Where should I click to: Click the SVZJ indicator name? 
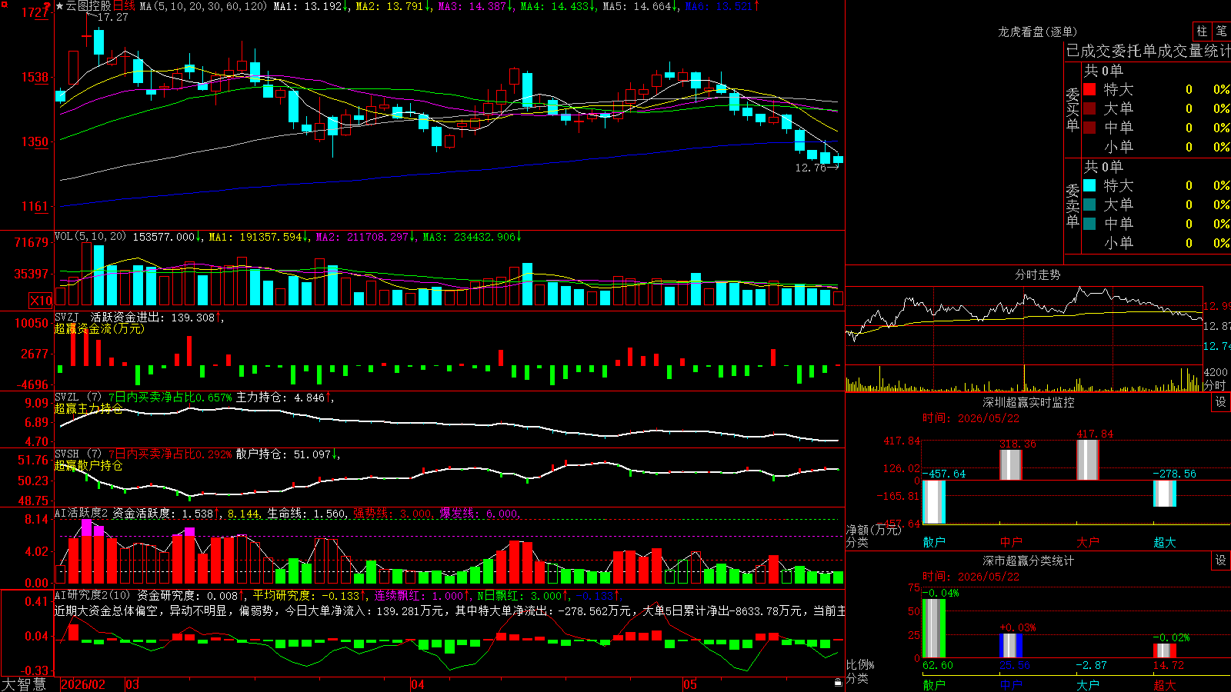tap(67, 317)
